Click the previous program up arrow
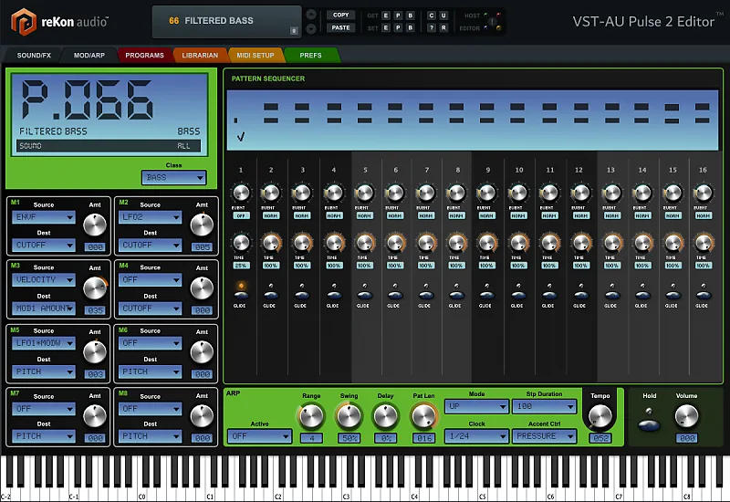730x502 pixels. (x=311, y=15)
